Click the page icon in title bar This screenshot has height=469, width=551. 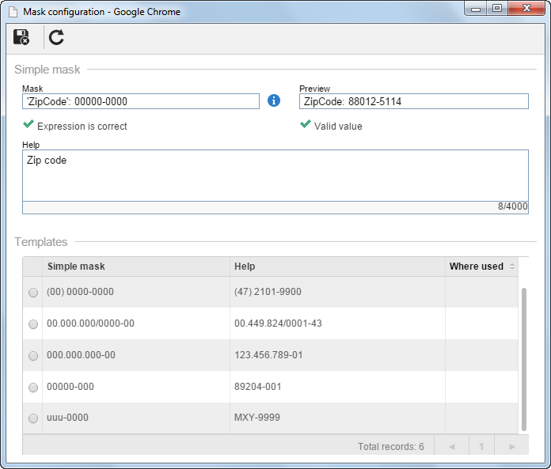click(x=13, y=12)
